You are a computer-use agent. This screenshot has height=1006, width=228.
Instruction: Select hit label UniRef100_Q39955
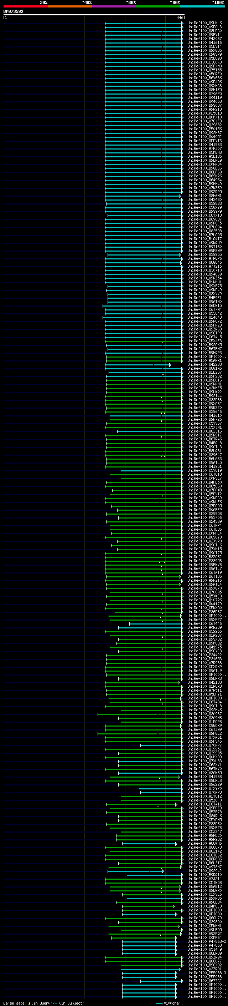click(x=204, y=255)
